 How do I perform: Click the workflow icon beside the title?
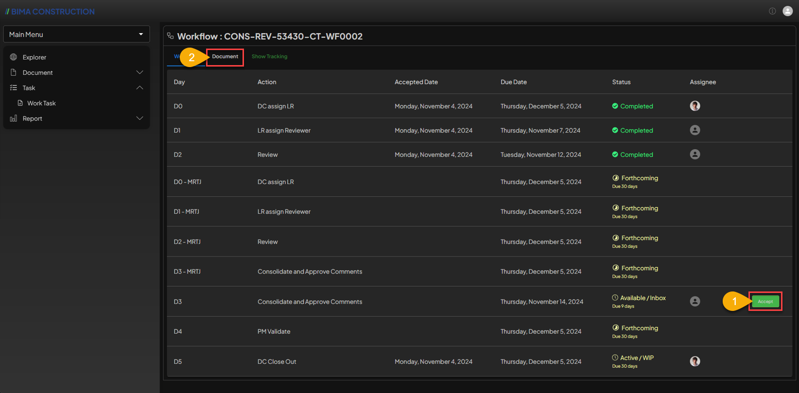170,36
